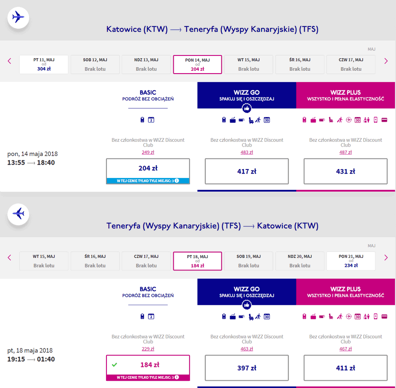Click outbound WIZZ PLUS header banner
This screenshot has width=396, height=388.
[x=345, y=95]
